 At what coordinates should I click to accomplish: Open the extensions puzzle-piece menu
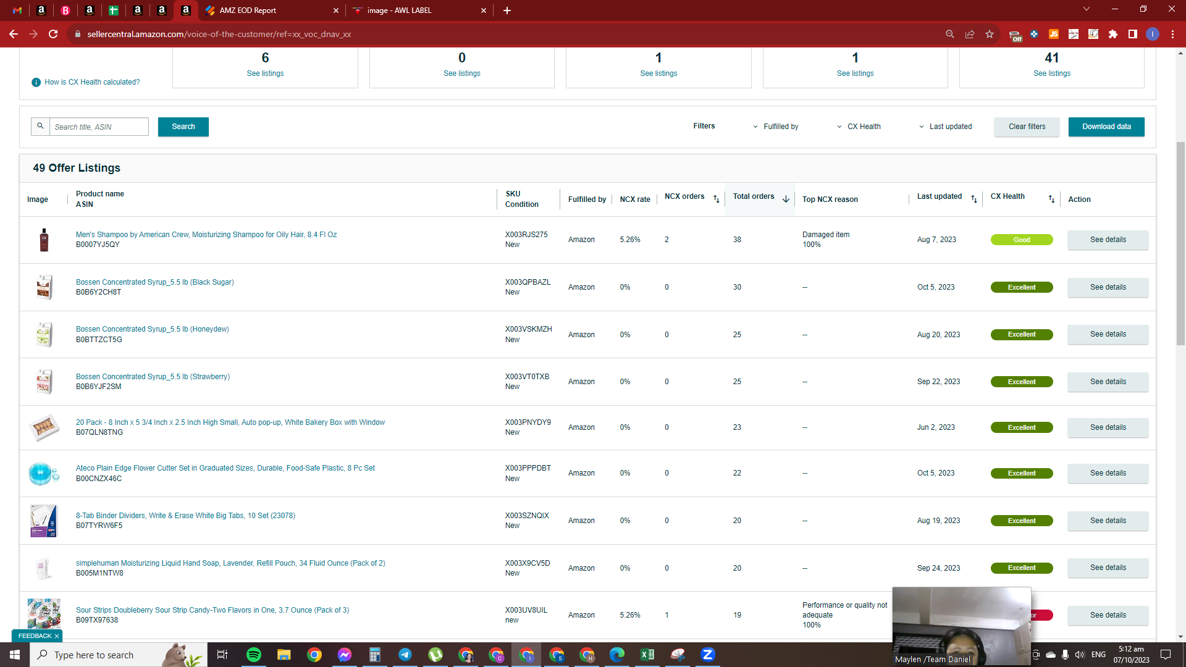tap(1113, 34)
